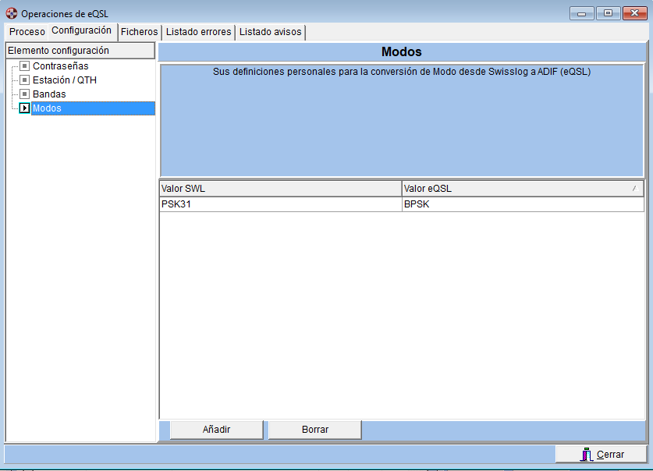The height and width of the screenshot is (471, 653).
Task: Close the dialog with the Cerrar button
Action: pos(602,455)
